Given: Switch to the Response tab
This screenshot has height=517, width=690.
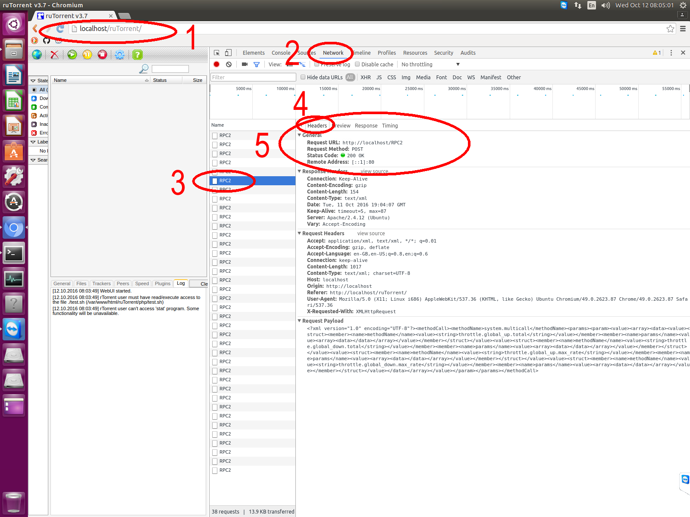Looking at the screenshot, I should tap(366, 125).
